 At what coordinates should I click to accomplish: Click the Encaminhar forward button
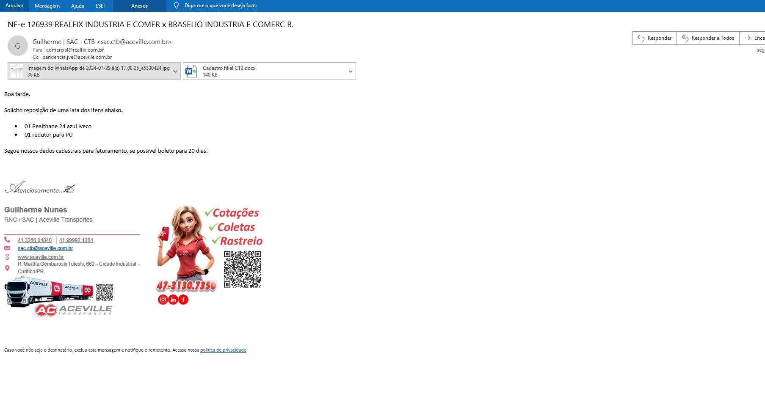tap(754, 38)
